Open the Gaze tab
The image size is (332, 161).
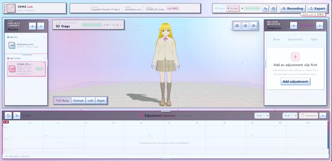tap(314, 39)
